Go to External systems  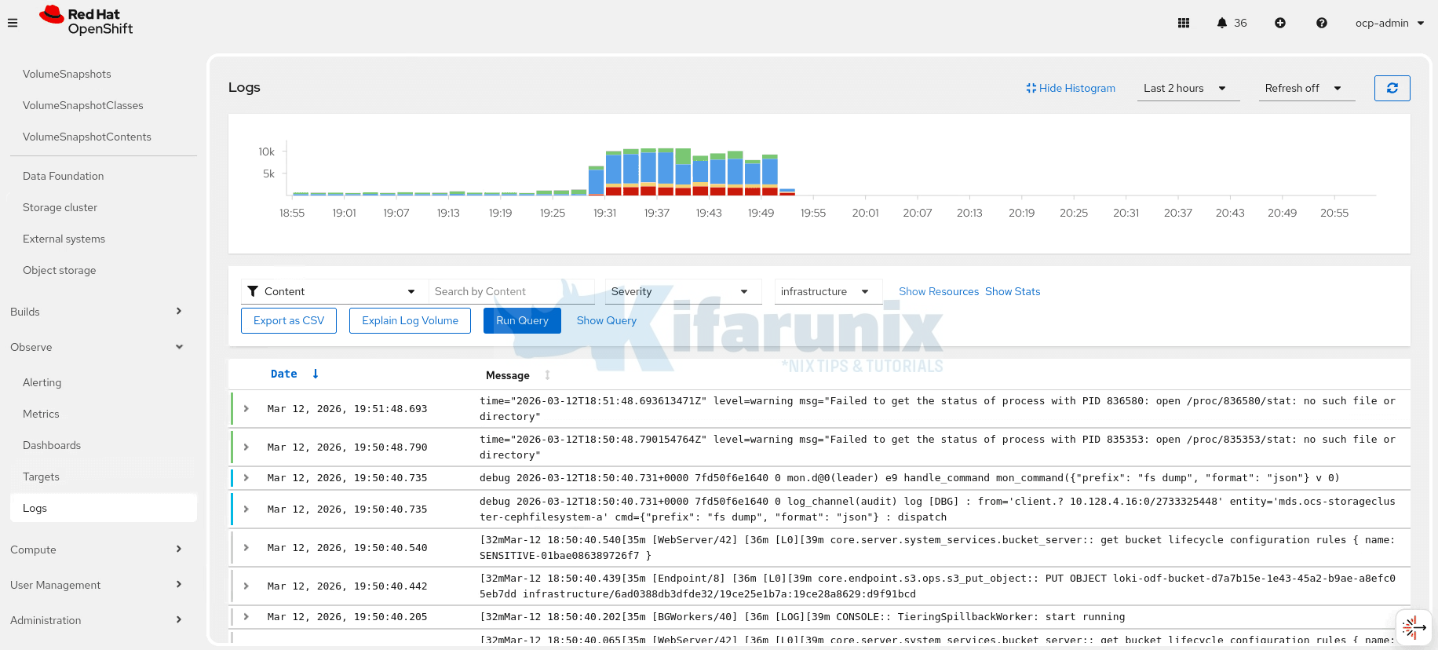click(64, 239)
